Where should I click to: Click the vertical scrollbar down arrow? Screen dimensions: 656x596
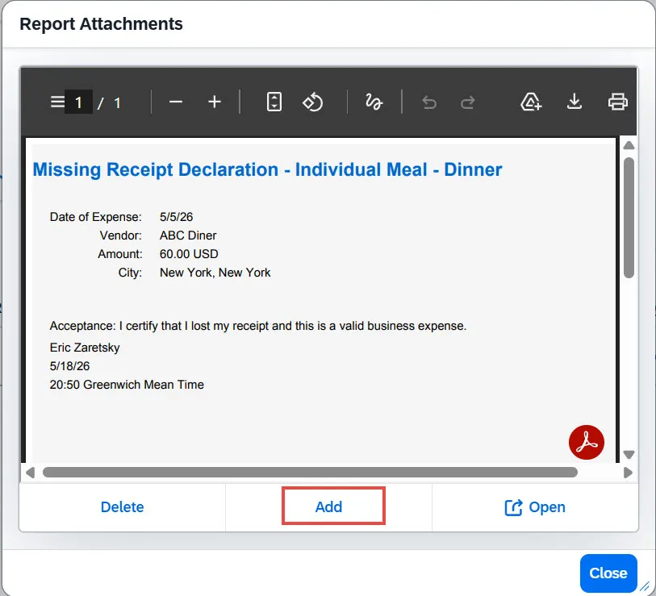pyautogui.click(x=629, y=454)
